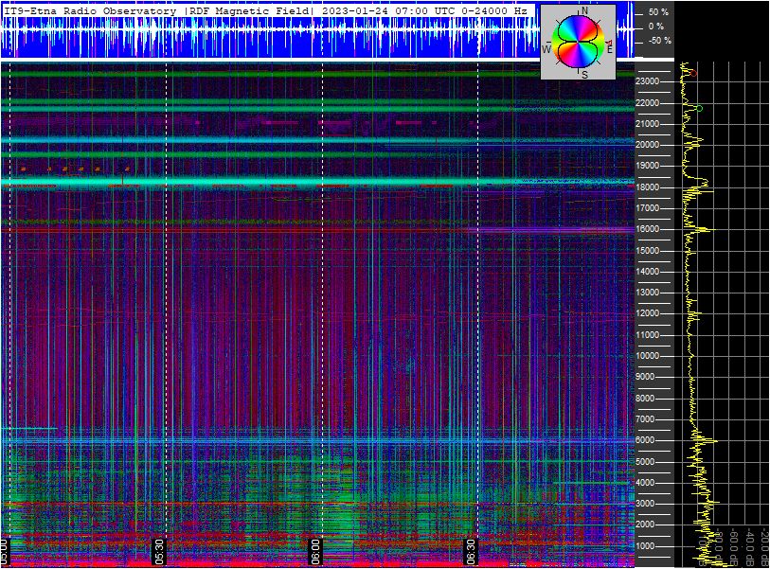Click the N letter on the compass
This screenshot has width=770, height=569.
[583, 11]
